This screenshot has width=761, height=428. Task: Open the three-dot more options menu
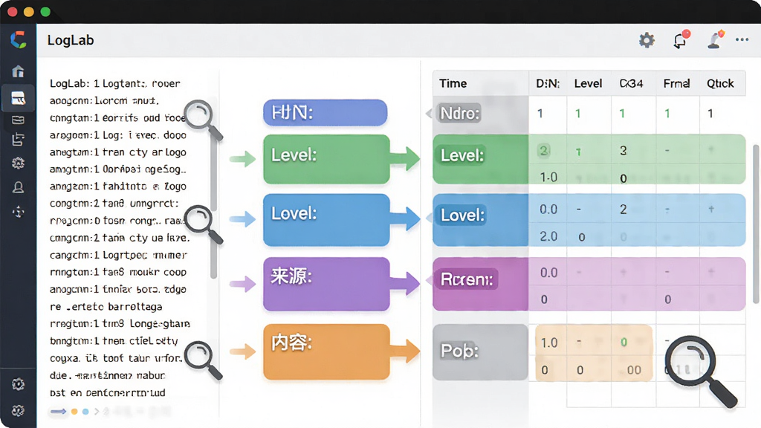pos(742,40)
